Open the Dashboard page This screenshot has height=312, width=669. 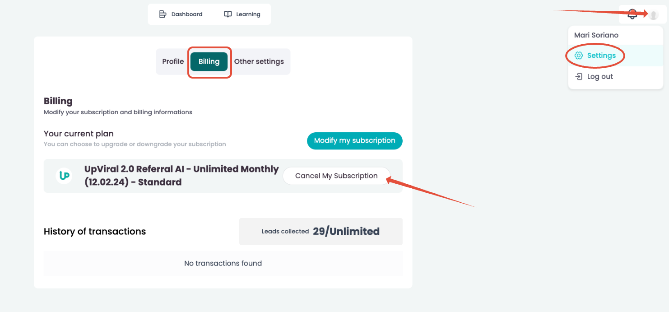[181, 14]
